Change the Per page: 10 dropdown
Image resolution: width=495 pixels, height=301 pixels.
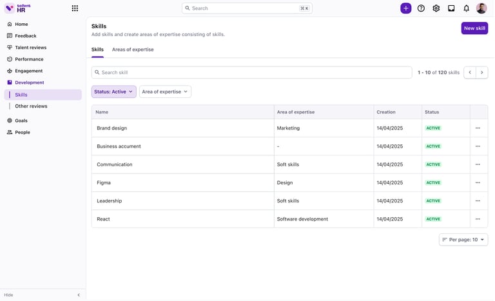[x=463, y=240]
